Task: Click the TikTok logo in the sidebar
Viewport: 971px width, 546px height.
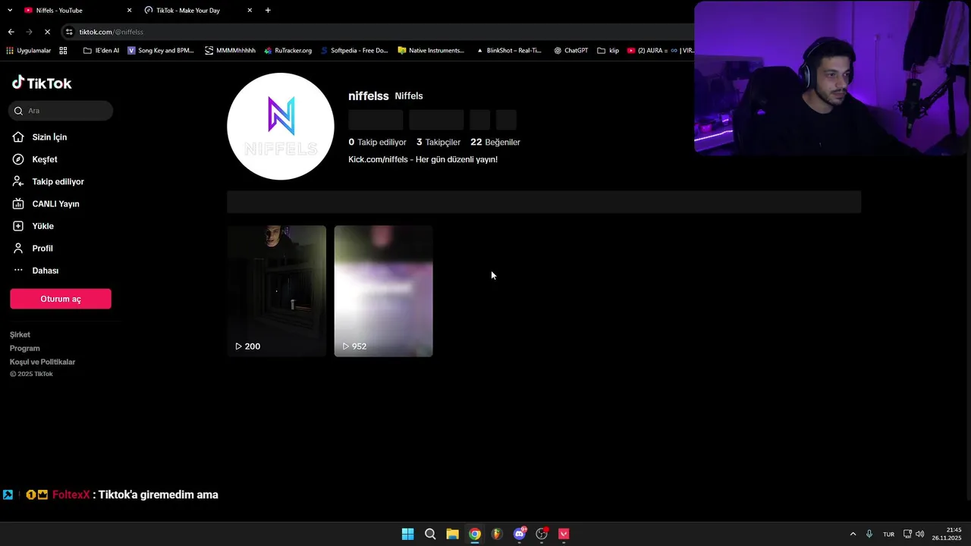Action: (x=42, y=83)
